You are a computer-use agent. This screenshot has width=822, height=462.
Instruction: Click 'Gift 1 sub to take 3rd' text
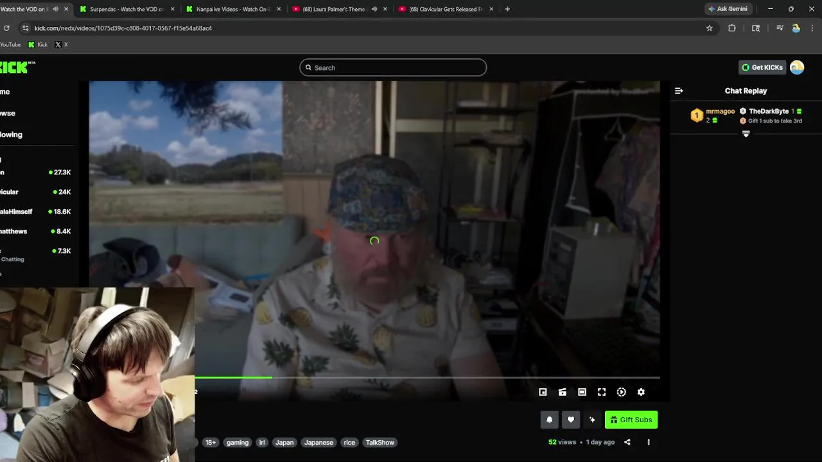click(775, 121)
